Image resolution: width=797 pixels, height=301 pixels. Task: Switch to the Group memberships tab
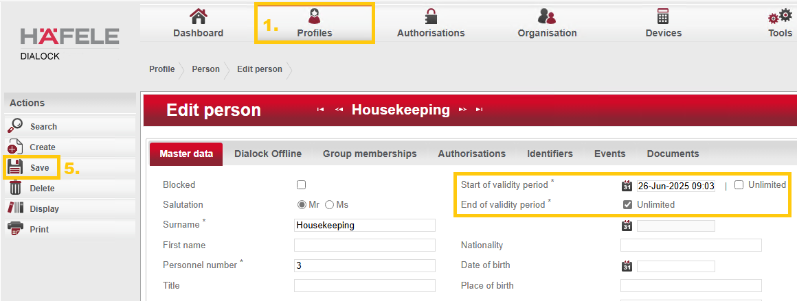click(370, 154)
